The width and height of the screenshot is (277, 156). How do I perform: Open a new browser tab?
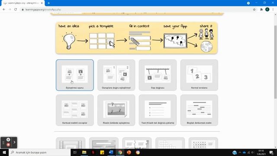(48, 3)
